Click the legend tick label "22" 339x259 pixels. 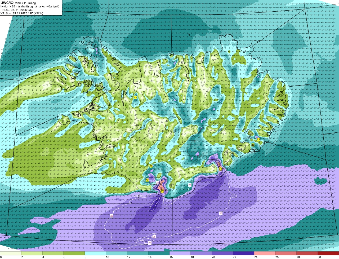234,257
